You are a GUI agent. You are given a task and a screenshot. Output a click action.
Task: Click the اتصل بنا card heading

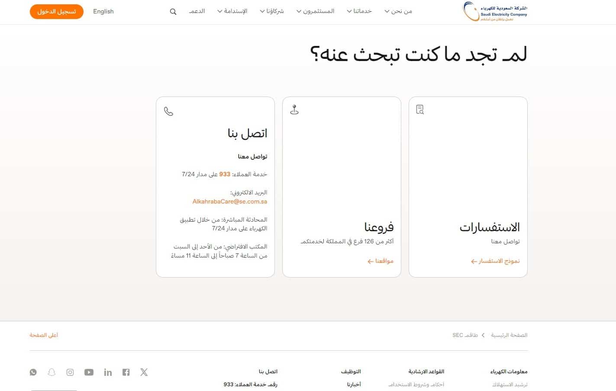[247, 133]
